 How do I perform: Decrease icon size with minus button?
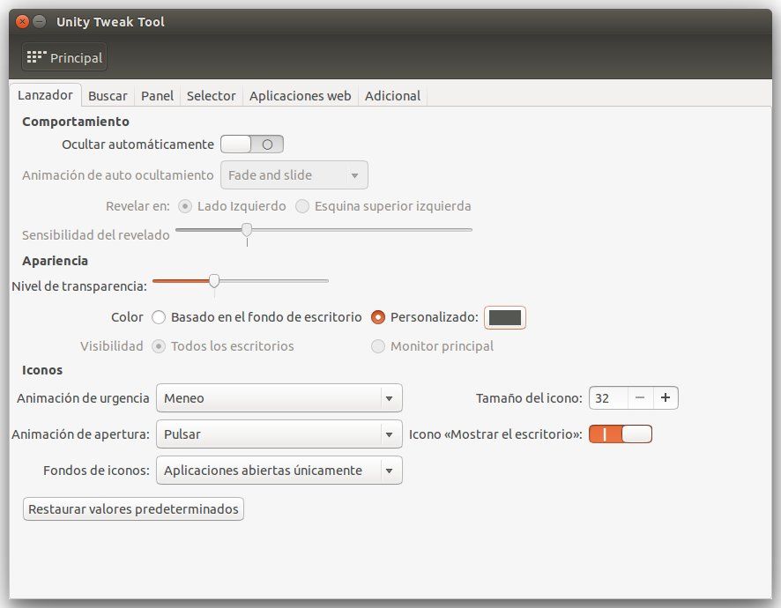[x=640, y=398]
